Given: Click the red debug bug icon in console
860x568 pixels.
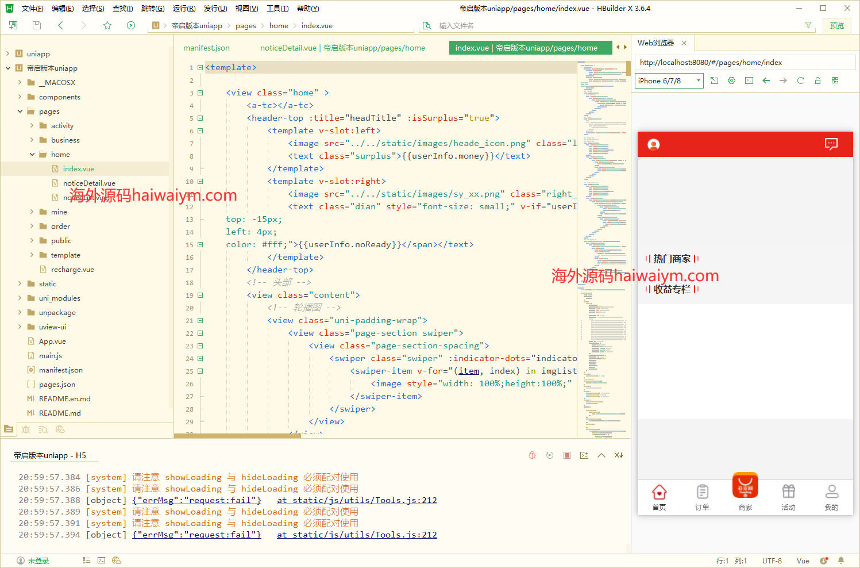Looking at the screenshot, I should coord(533,455).
